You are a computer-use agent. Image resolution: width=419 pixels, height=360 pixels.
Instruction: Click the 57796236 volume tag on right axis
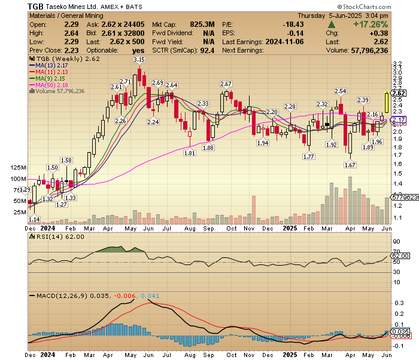[405, 197]
